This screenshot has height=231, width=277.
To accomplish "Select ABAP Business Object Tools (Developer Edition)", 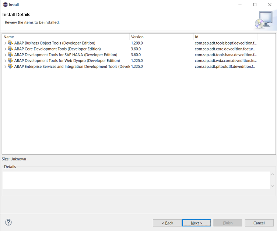I will 55,43.
